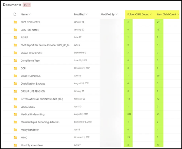The height and width of the screenshot is (149, 182).
Task: Open the Medical Underwriting folder
Action: tap(32, 114)
